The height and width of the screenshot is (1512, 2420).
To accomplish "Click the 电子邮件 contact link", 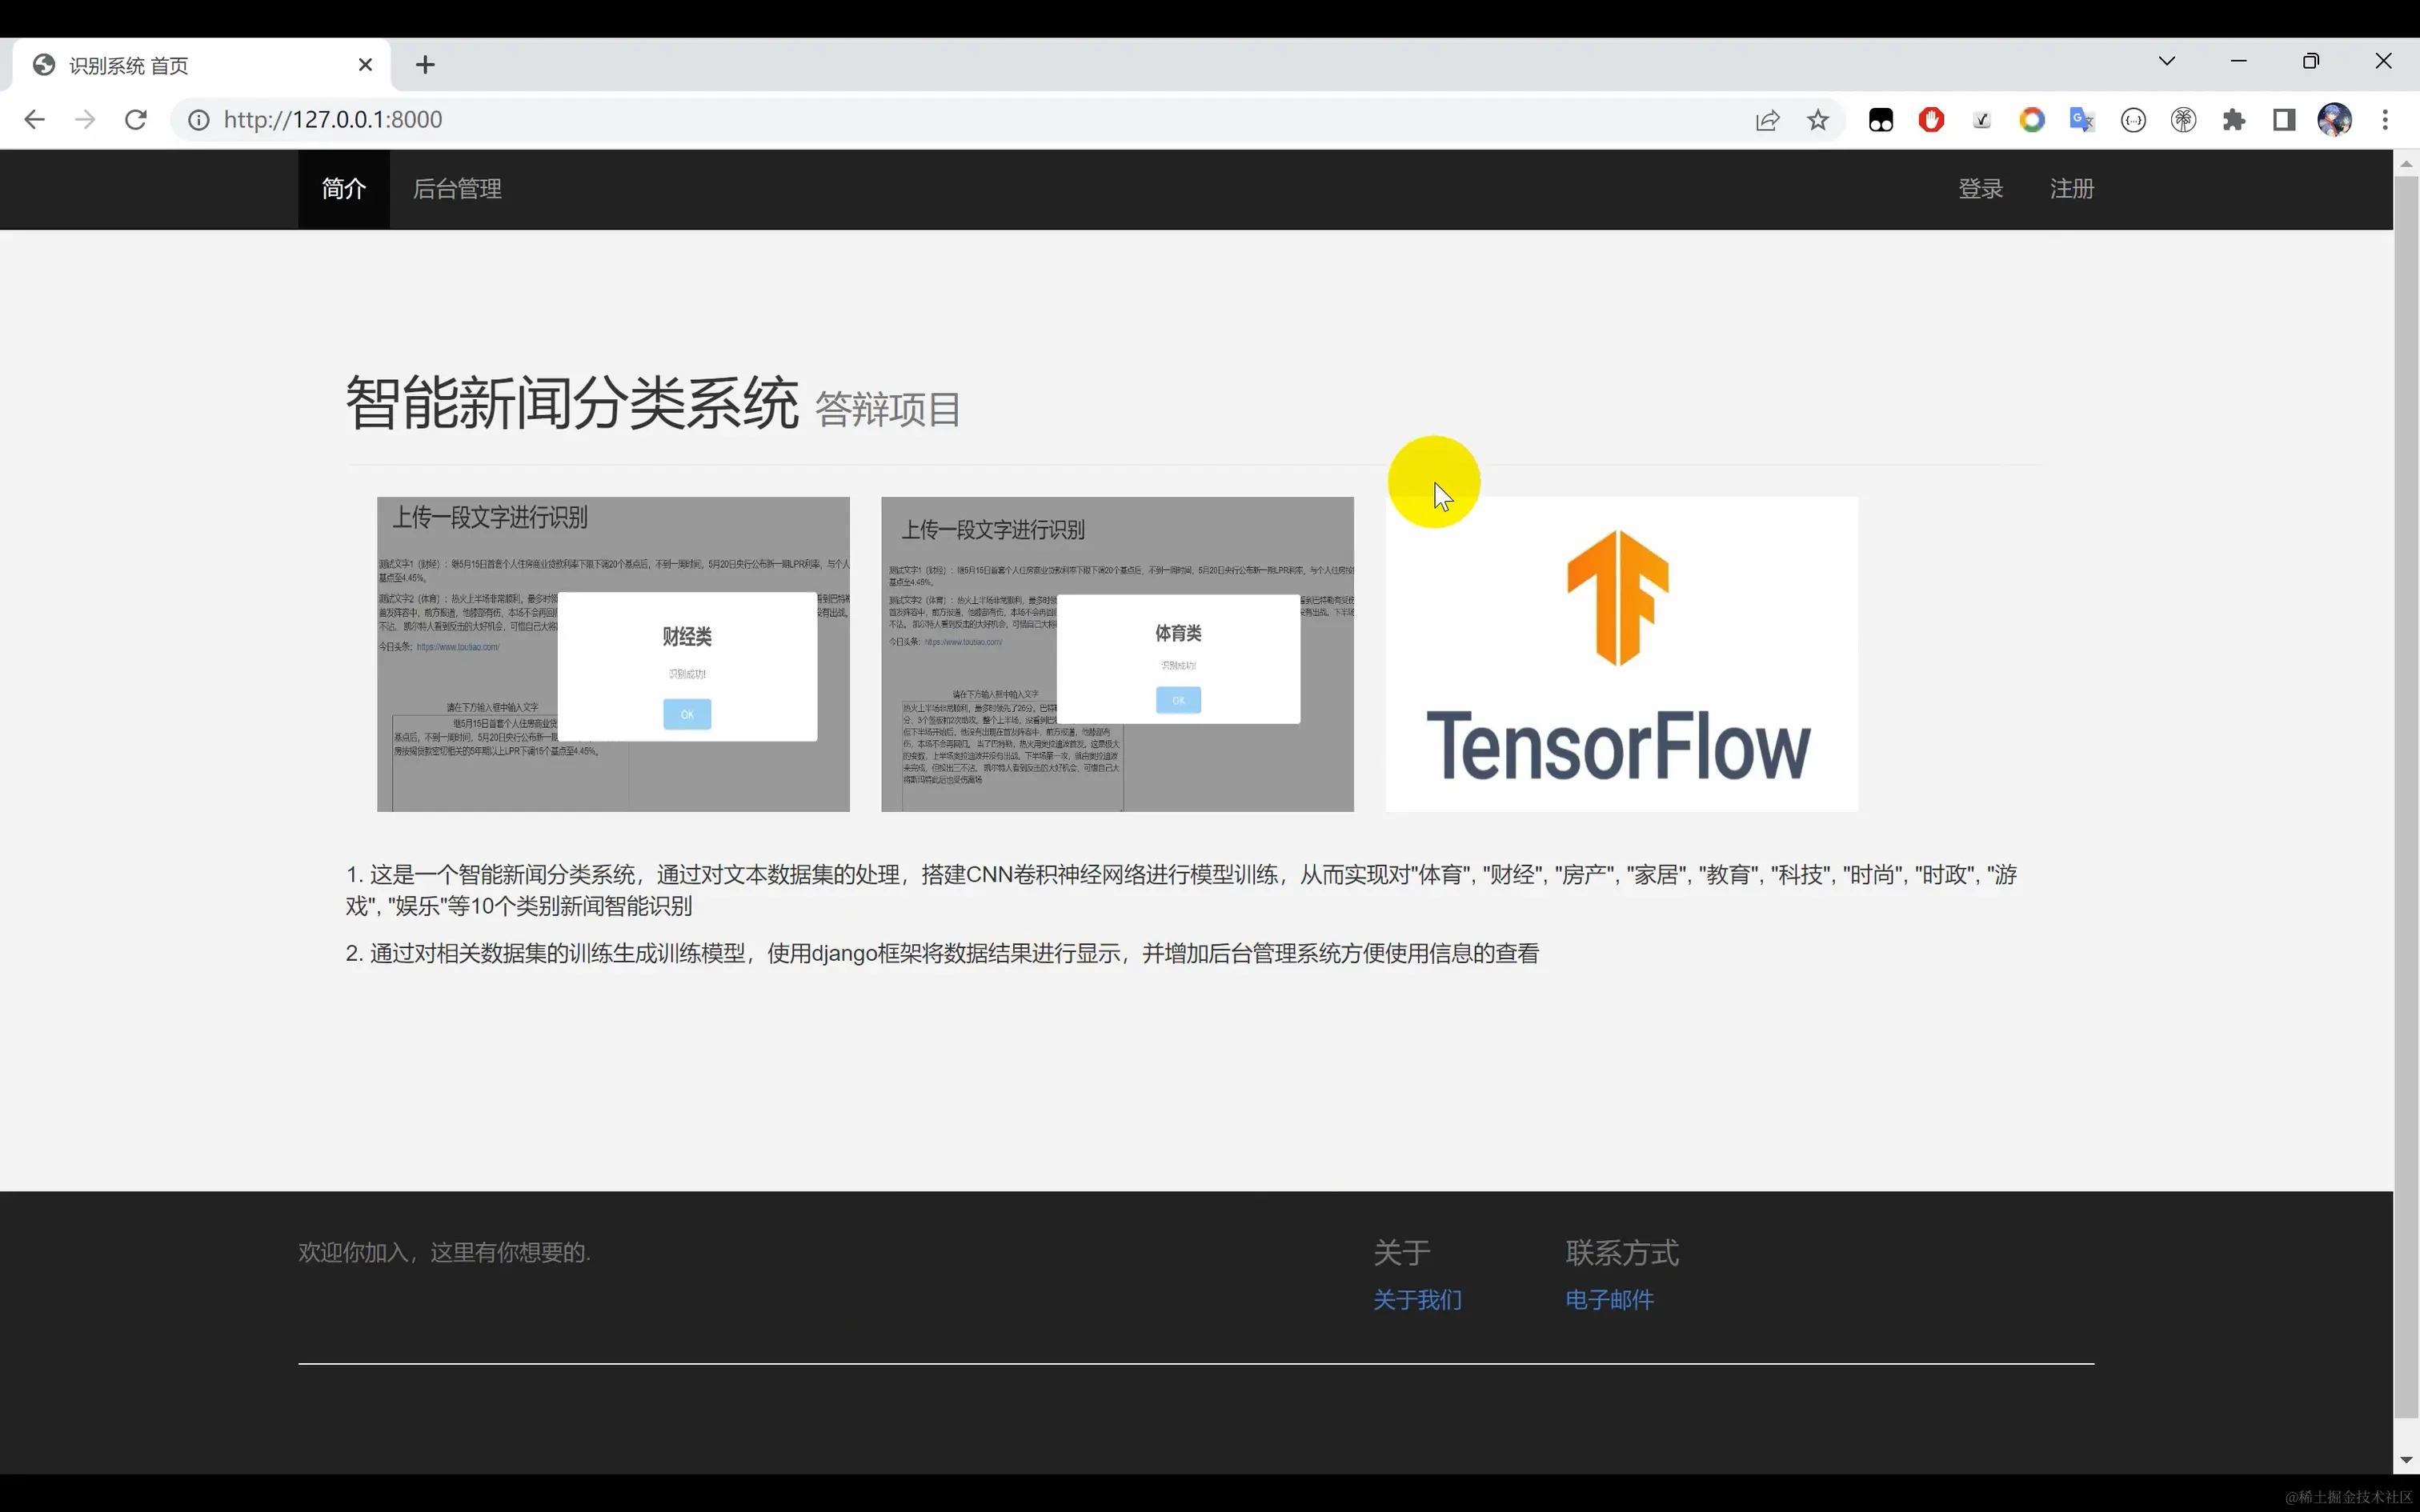I will tap(1608, 1299).
